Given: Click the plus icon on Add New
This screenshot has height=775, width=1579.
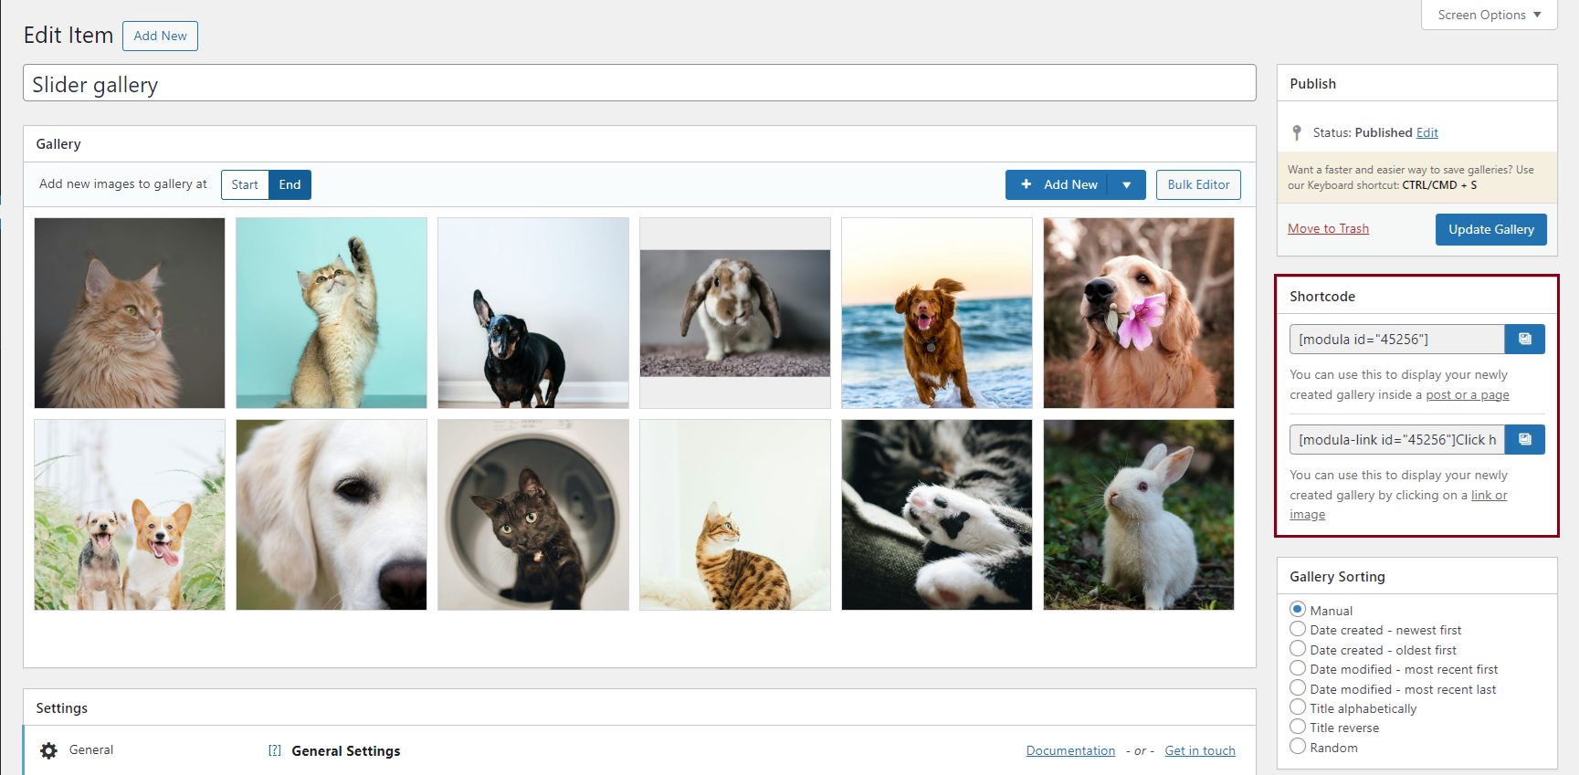Looking at the screenshot, I should [x=1026, y=184].
